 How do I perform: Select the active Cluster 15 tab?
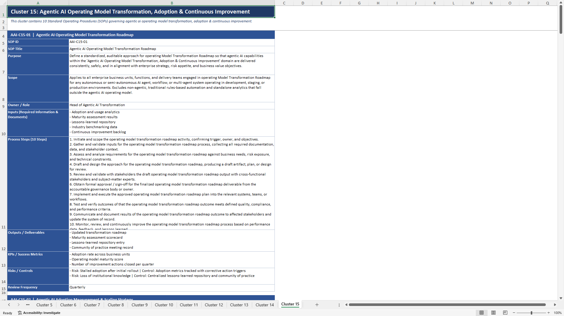coord(290,304)
